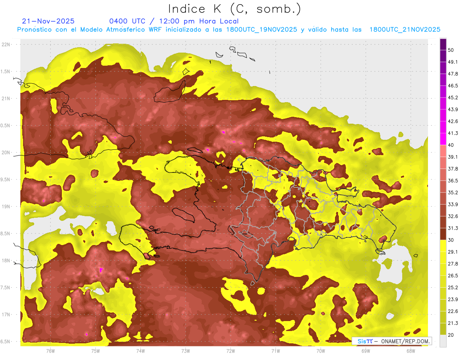461x356 pixels.
Task: Click the colorbar label "36.5"
Action: coord(453,180)
